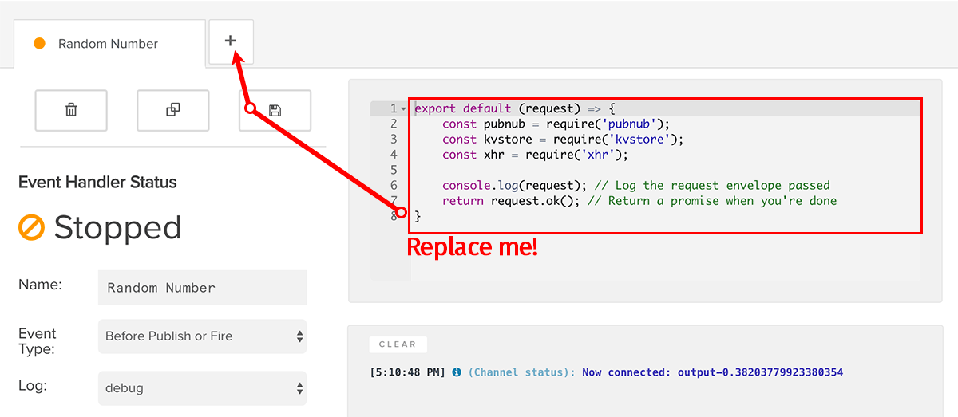The image size is (958, 417).
Task: Click the floppy disk save icon
Action: tap(275, 110)
